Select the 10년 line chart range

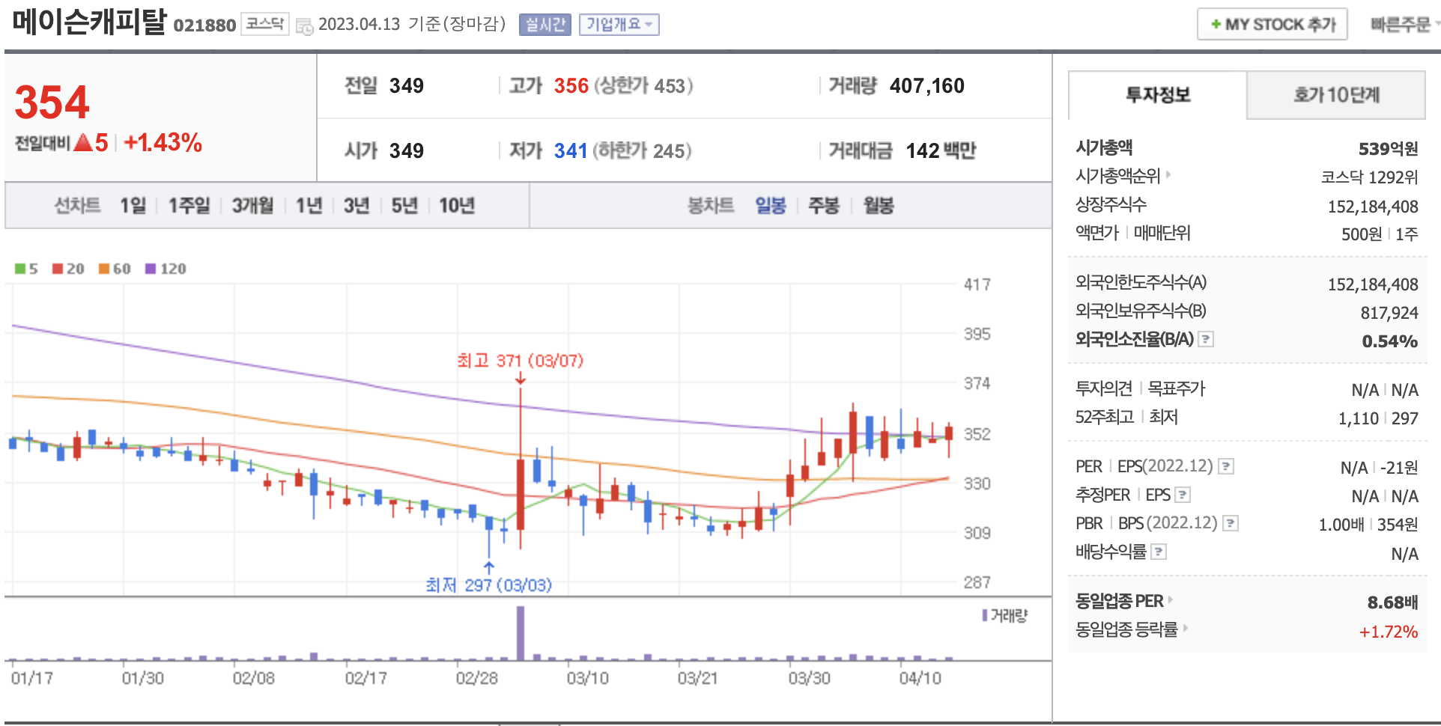pos(457,205)
